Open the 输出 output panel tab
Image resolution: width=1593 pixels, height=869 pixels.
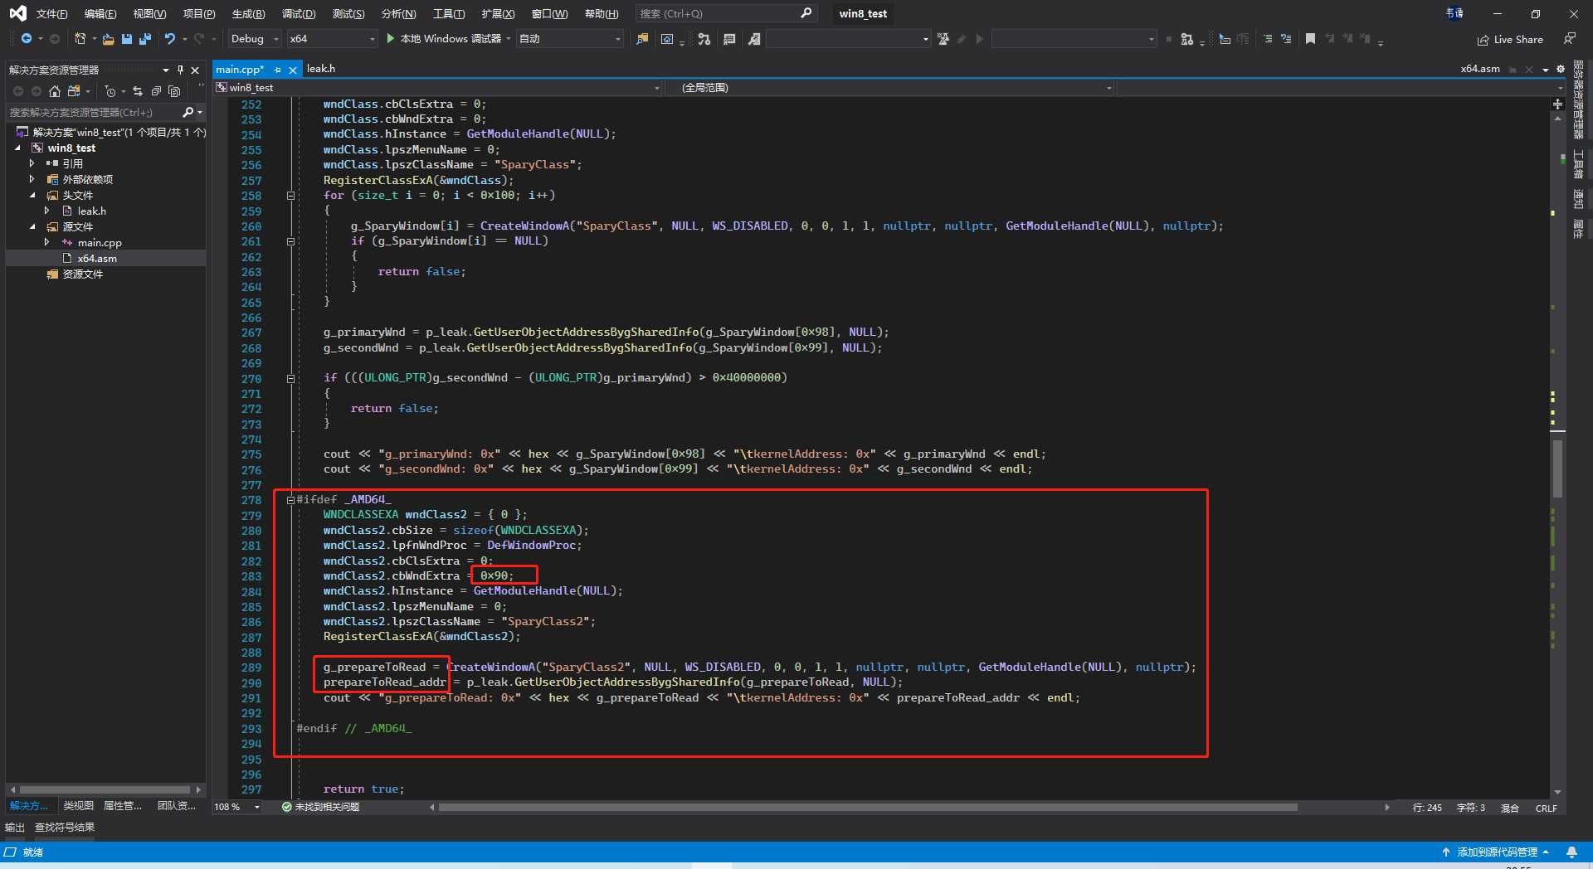[x=15, y=828]
